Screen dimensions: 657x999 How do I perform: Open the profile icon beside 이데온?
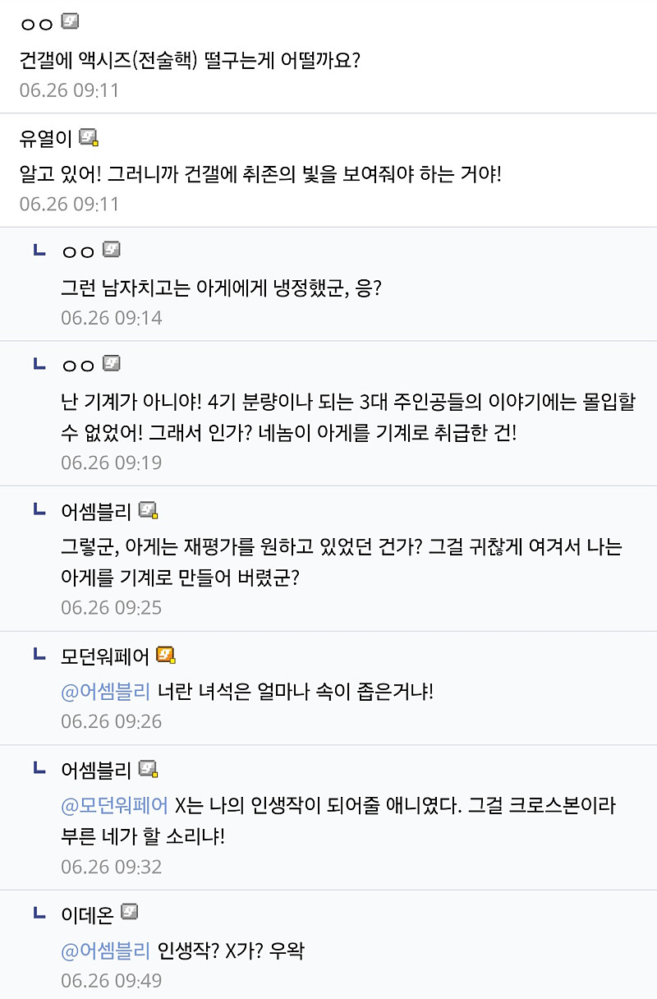[x=128, y=912]
